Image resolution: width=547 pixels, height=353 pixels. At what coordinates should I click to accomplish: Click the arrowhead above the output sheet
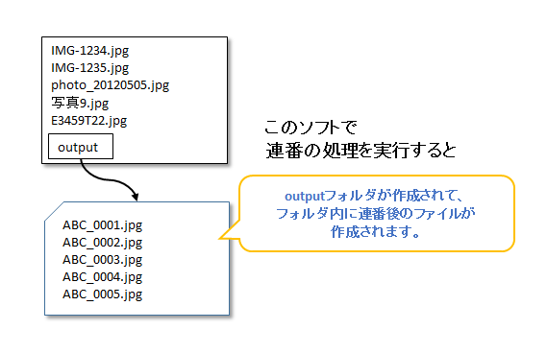click(135, 197)
